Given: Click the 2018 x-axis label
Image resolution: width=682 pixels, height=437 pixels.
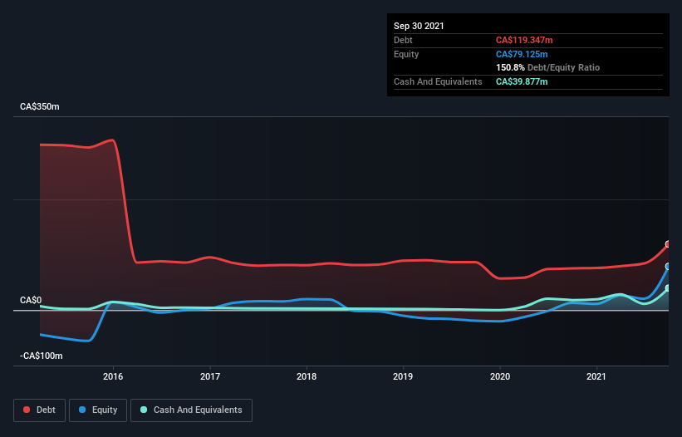Looking at the screenshot, I should click(307, 376).
